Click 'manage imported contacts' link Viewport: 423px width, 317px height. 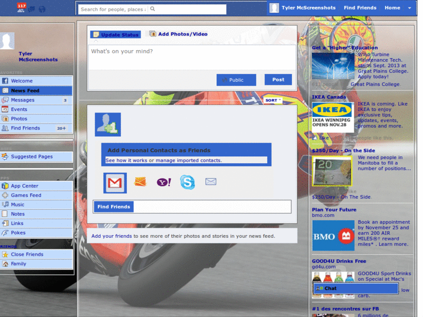[189, 161]
